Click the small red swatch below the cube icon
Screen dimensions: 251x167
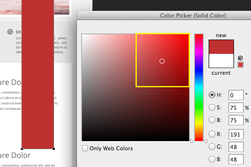pos(240,65)
